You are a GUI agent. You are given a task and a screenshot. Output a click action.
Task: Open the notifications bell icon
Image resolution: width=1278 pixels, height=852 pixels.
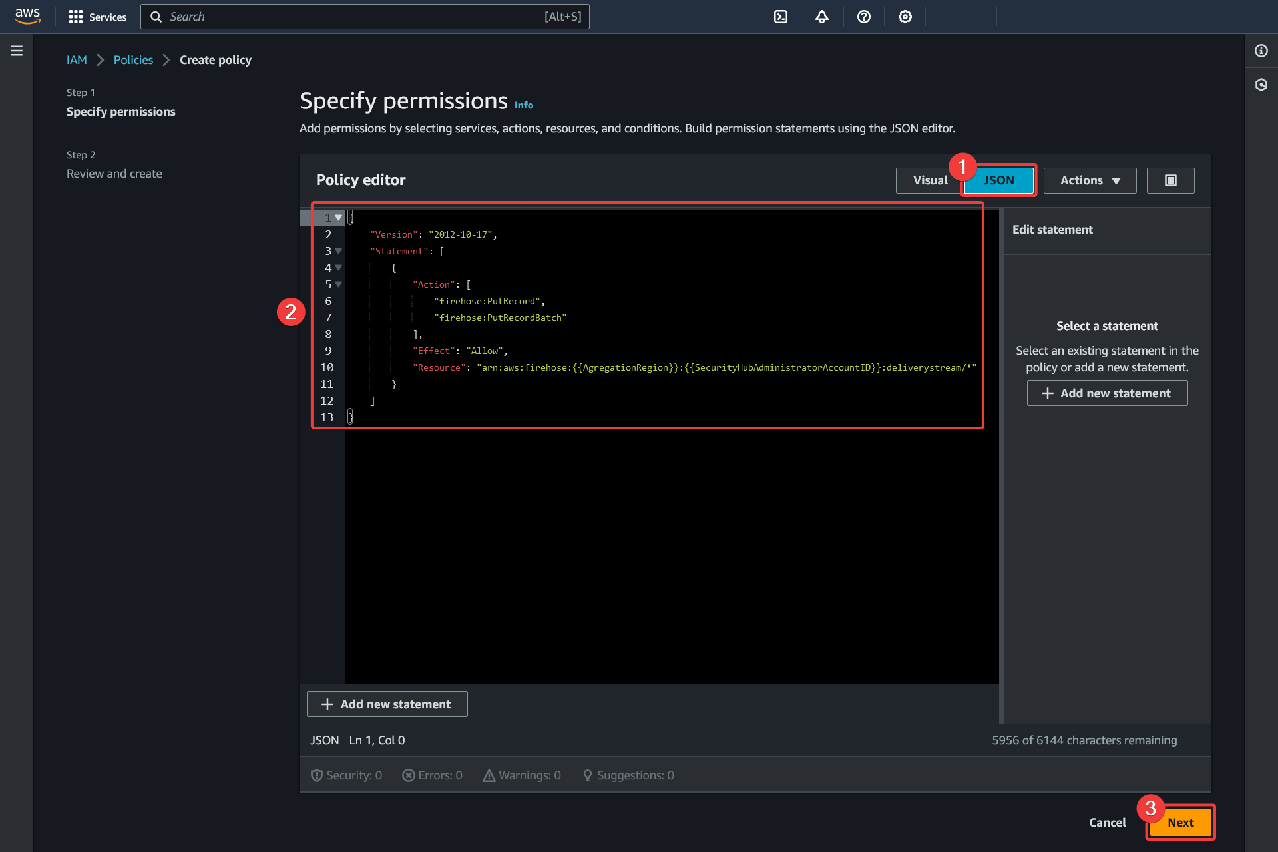pos(822,17)
